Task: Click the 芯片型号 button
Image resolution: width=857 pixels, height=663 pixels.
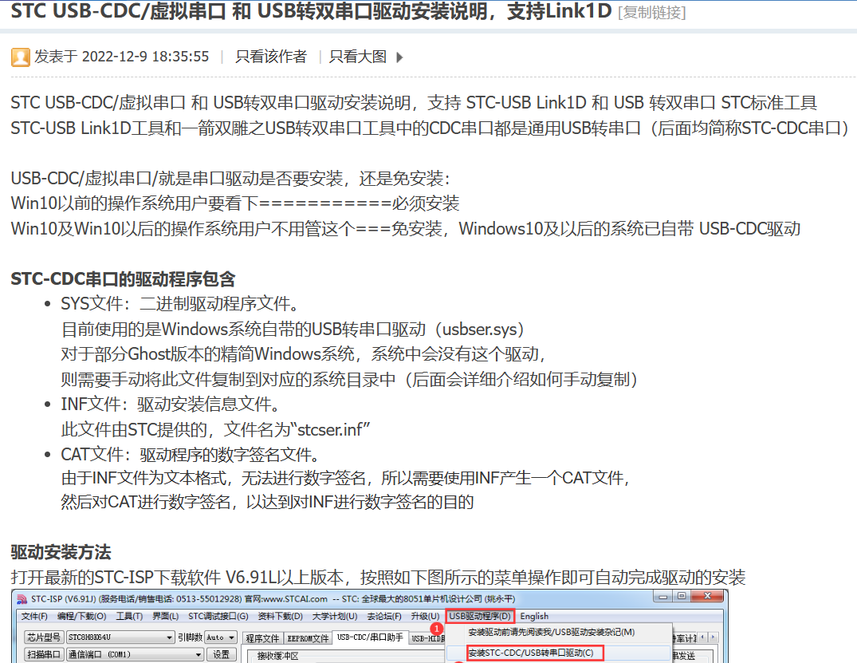Action: click(44, 637)
